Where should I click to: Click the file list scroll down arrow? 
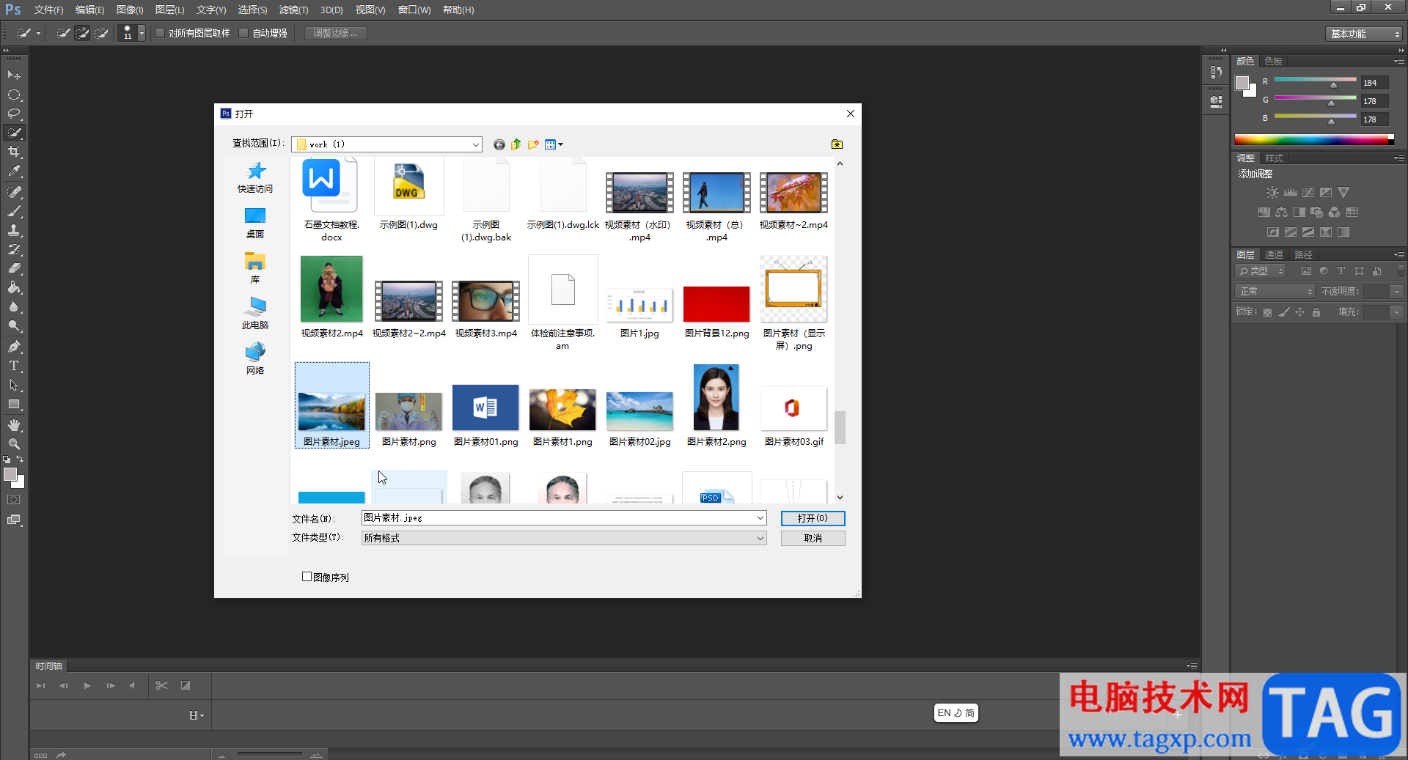pyautogui.click(x=840, y=498)
